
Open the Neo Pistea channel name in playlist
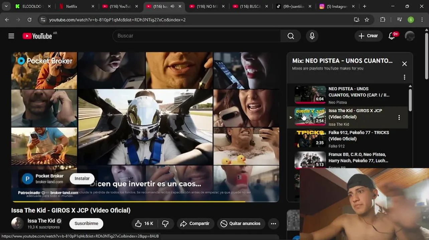coord(337,102)
